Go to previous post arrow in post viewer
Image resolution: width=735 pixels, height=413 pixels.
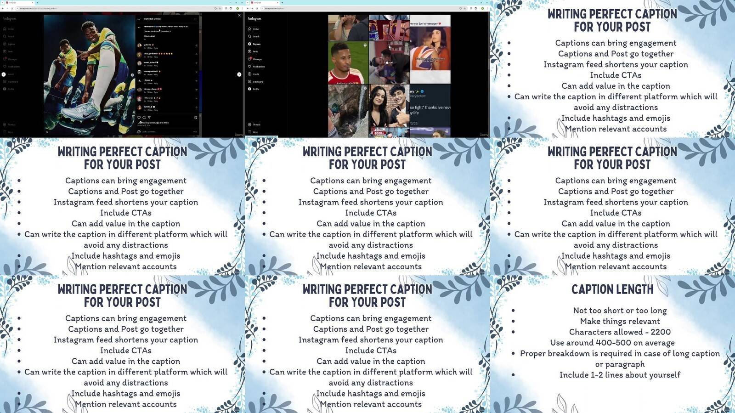coord(4,74)
